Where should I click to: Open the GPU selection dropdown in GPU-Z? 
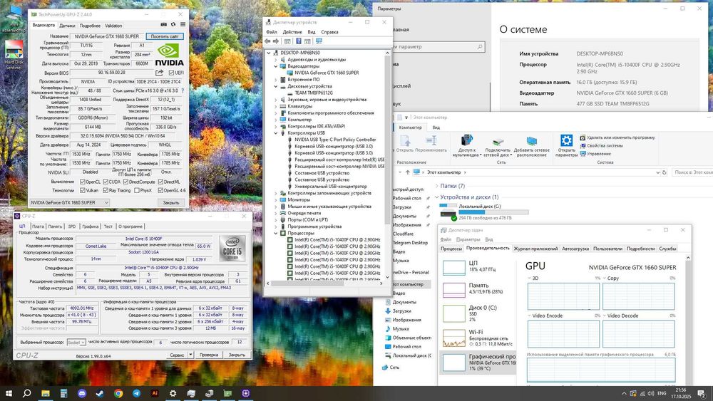70,202
